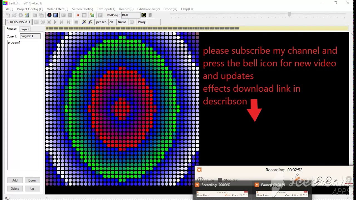This screenshot has height=200, width=356.
Task: Open the Edit/Preview(P) menu
Action: pos(149,9)
